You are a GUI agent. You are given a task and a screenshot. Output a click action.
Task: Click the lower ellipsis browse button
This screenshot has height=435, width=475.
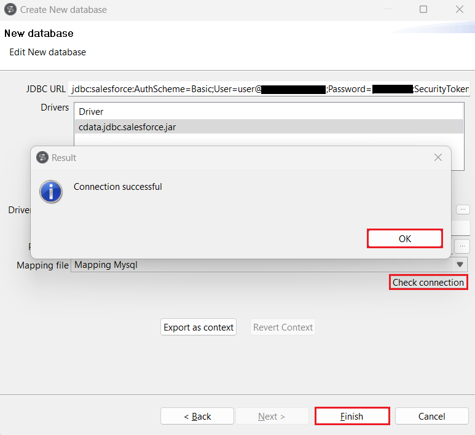462,246
